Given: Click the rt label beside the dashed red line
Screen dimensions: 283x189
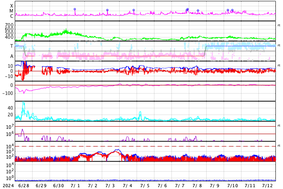Looking at the screenshot, I should (x=279, y=146).
